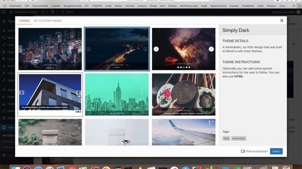Open a new browser tab with plus button
Image resolution: width=302 pixels, height=169 pixels.
coord(299,6)
